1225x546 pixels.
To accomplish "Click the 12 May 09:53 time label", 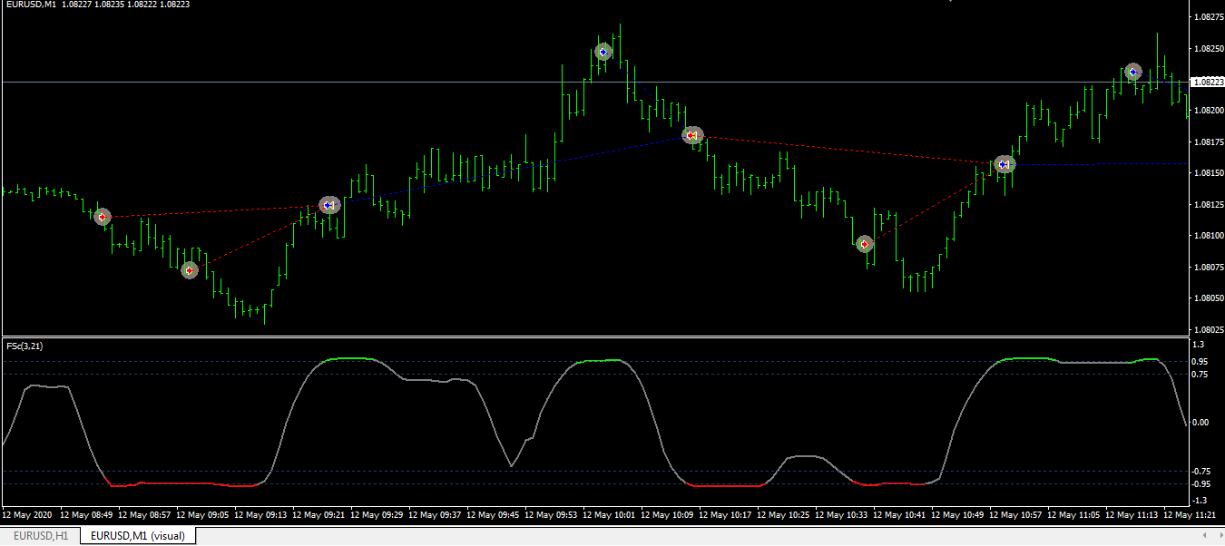I will click(553, 514).
